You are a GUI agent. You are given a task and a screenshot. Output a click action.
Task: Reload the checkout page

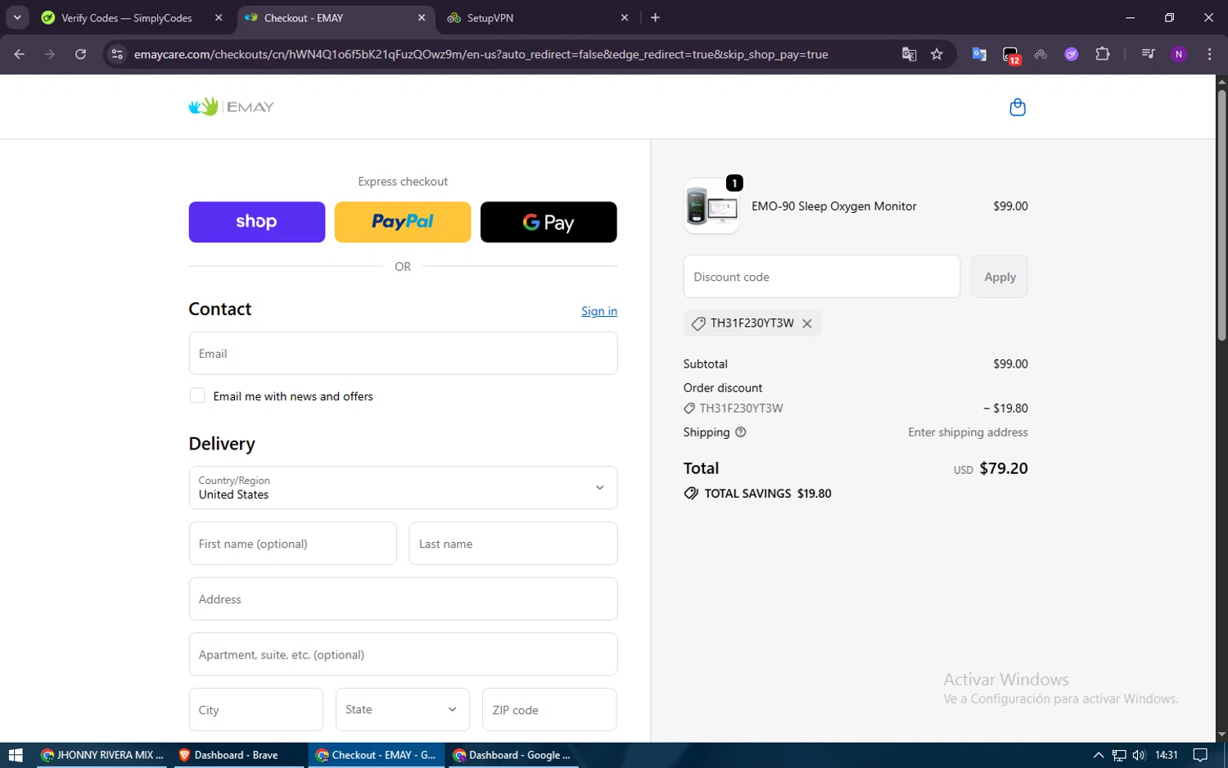click(x=80, y=54)
